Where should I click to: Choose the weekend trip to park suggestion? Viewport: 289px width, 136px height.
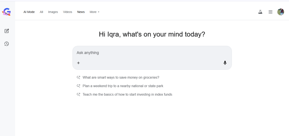point(123,86)
